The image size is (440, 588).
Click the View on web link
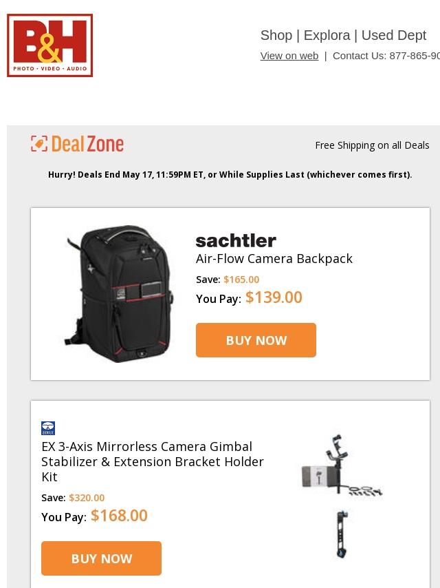[x=289, y=56]
